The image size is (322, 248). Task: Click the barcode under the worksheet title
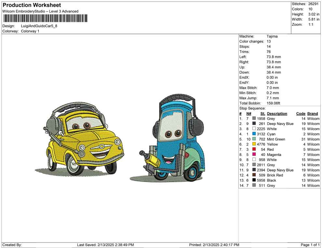(x=45, y=18)
